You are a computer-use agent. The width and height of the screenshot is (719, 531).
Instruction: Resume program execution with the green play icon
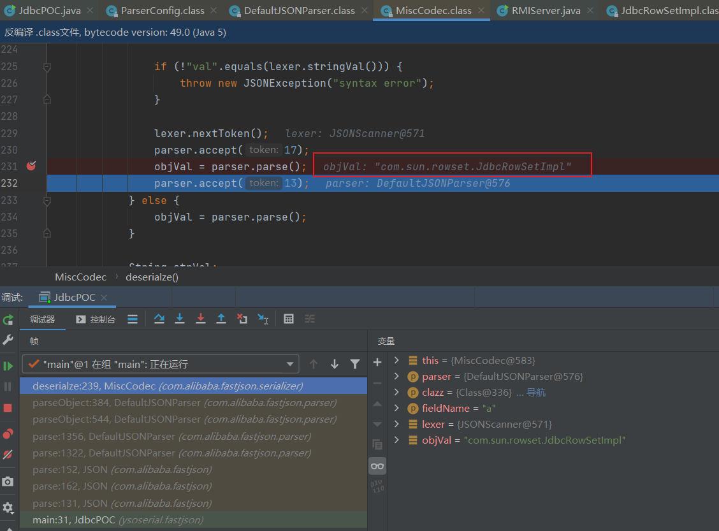point(8,365)
